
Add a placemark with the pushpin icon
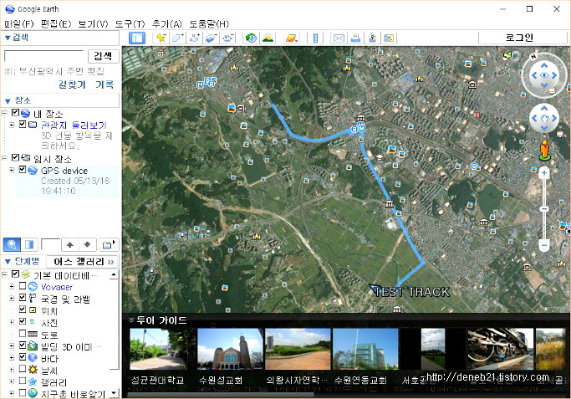point(161,38)
